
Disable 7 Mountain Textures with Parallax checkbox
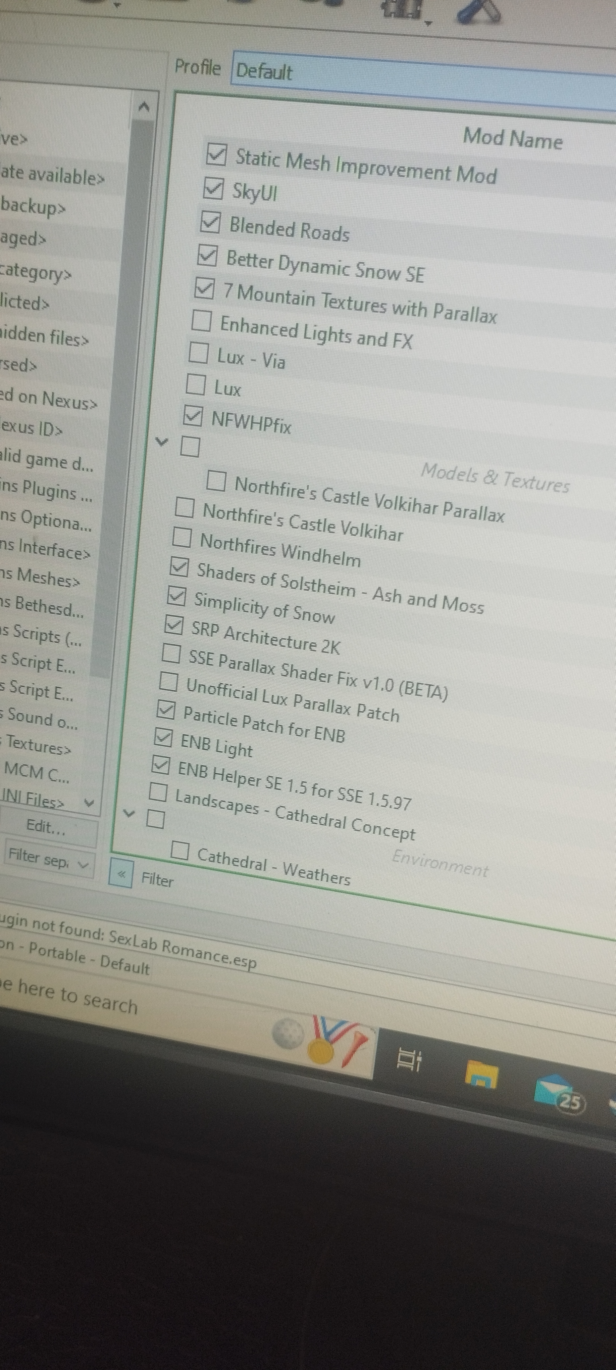(204, 288)
